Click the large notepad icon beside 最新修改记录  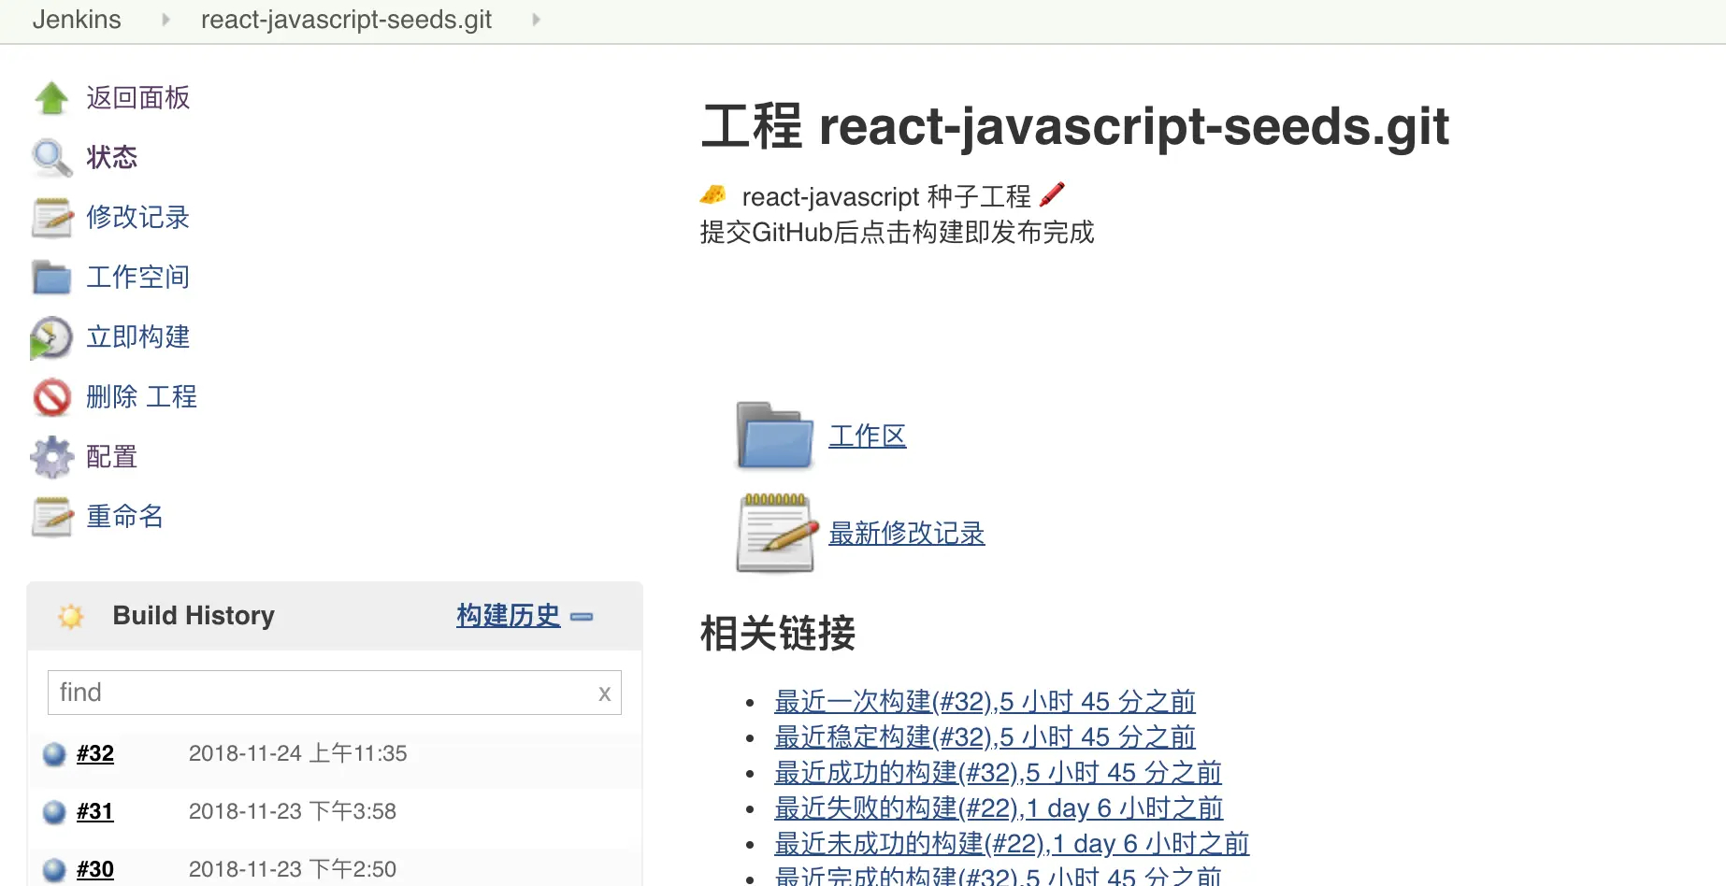[775, 532]
